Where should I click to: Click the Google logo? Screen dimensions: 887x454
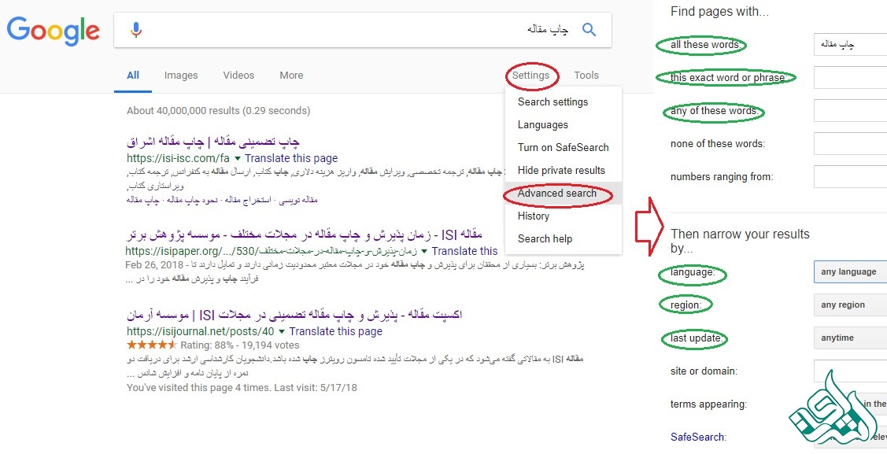click(x=53, y=31)
